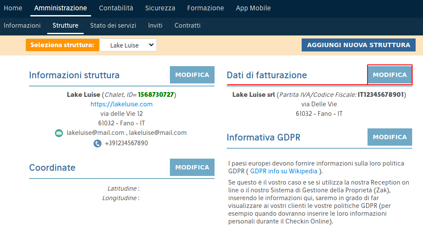Select the Stato dei servizi tab

[113, 26]
